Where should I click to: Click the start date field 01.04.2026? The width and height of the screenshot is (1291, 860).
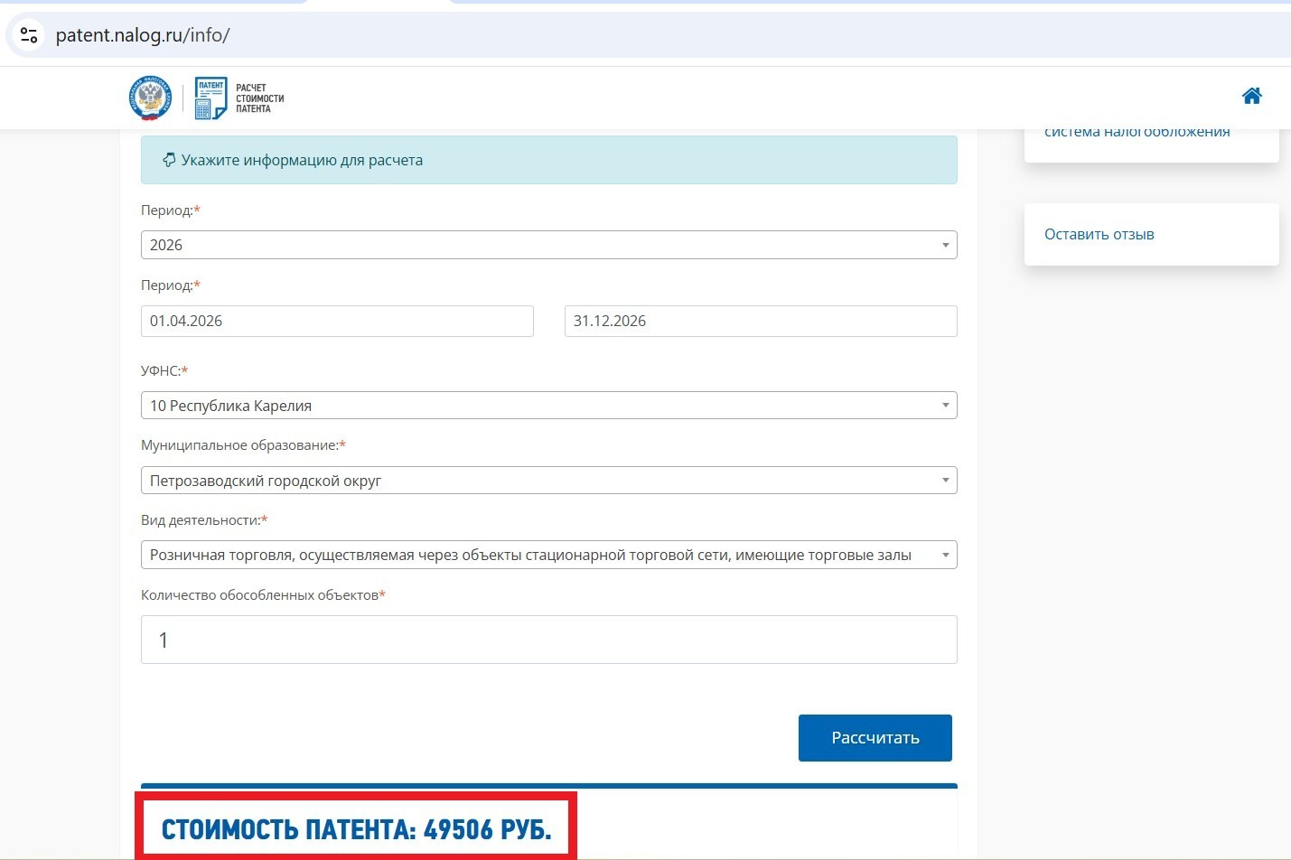tap(337, 322)
